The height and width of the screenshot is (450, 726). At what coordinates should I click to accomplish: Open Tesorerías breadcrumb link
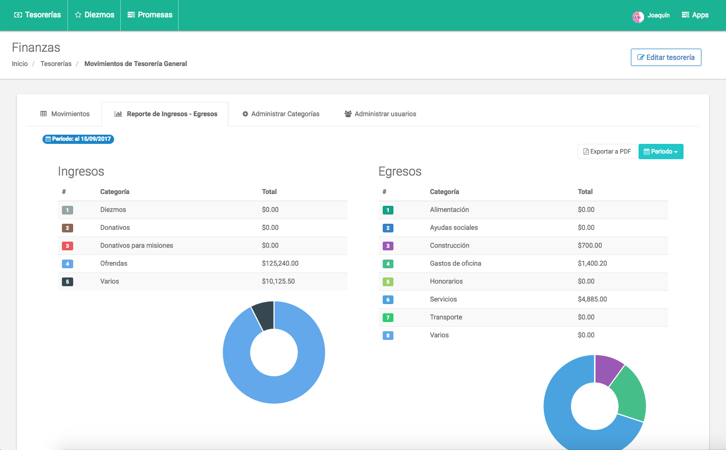click(x=55, y=63)
